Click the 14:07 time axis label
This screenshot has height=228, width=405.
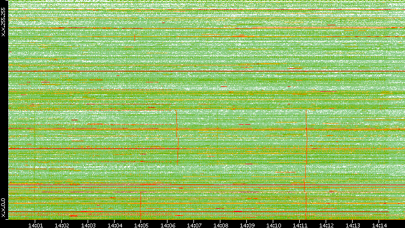point(194,225)
